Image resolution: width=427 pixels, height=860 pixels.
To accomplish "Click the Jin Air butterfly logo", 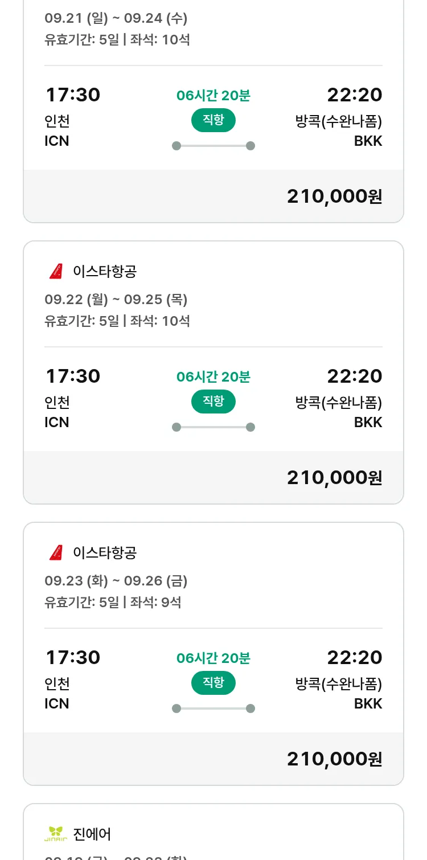I will click(x=56, y=834).
